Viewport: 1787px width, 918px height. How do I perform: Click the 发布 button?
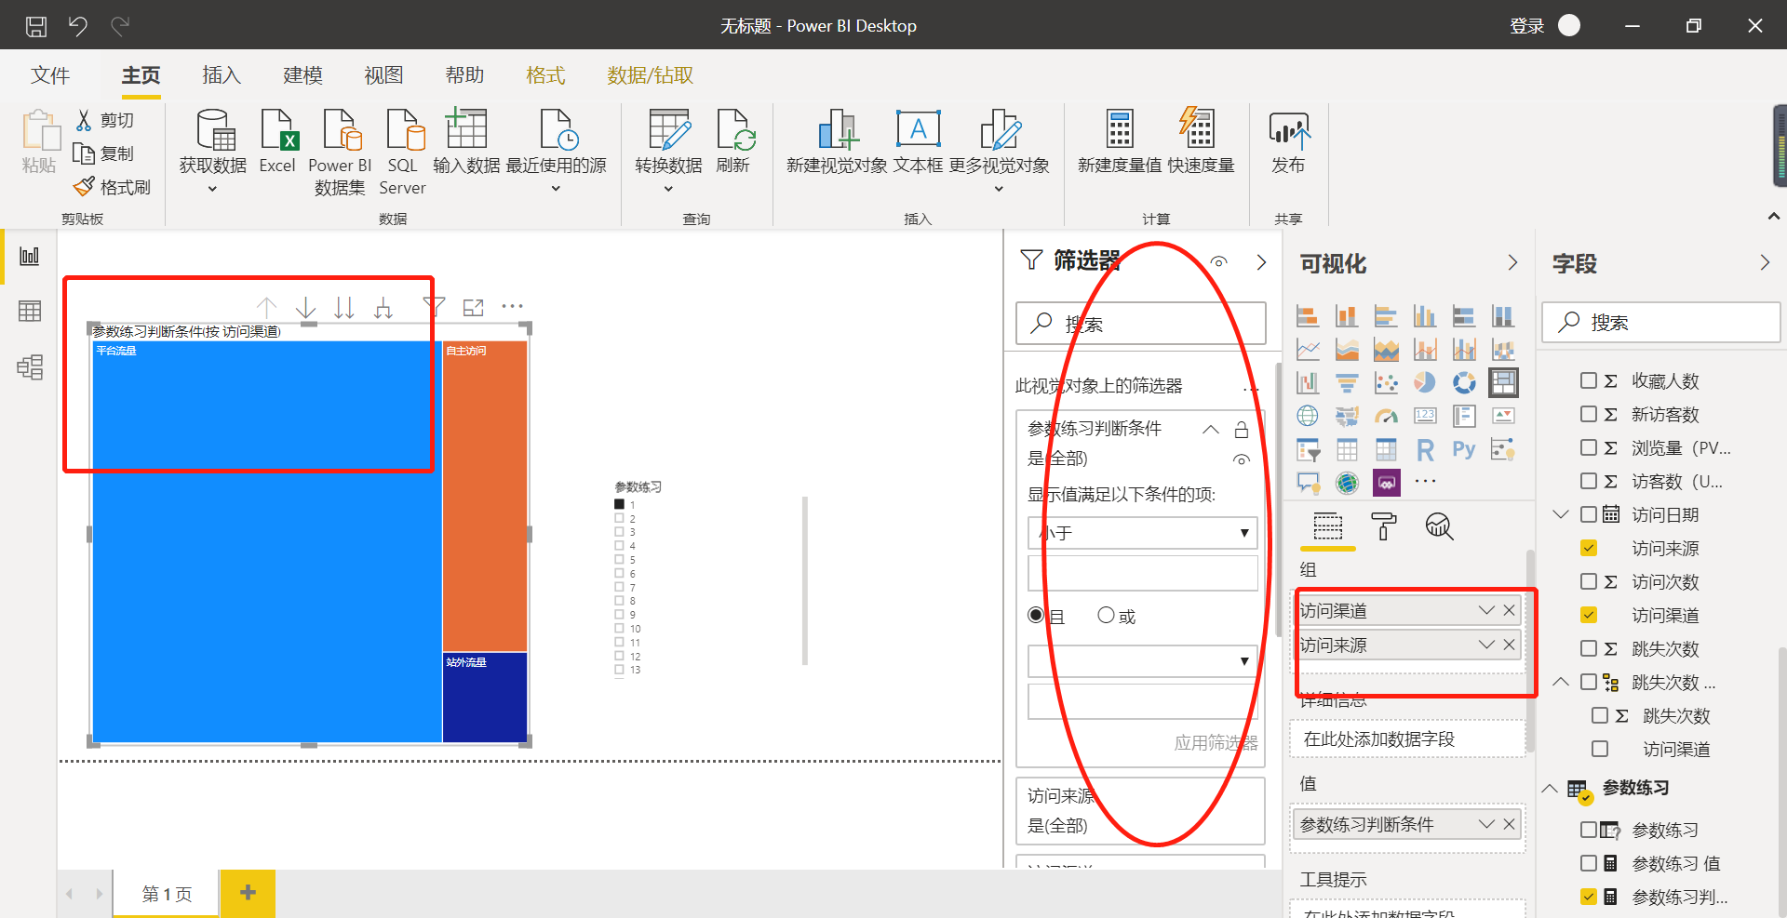(x=1289, y=141)
